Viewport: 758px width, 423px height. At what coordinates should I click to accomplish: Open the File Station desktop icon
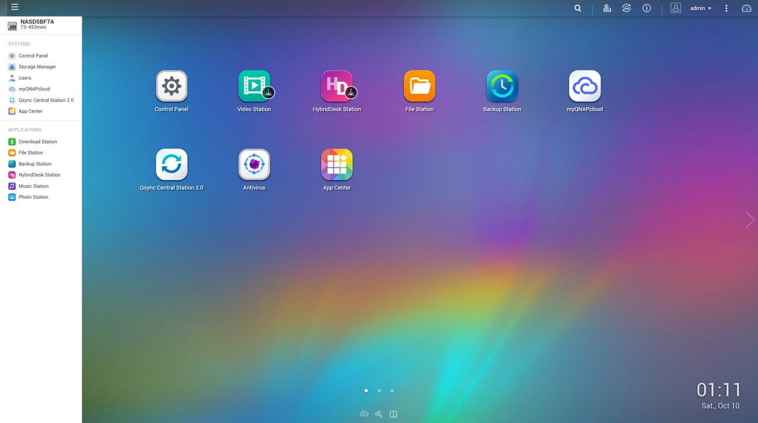click(x=419, y=86)
